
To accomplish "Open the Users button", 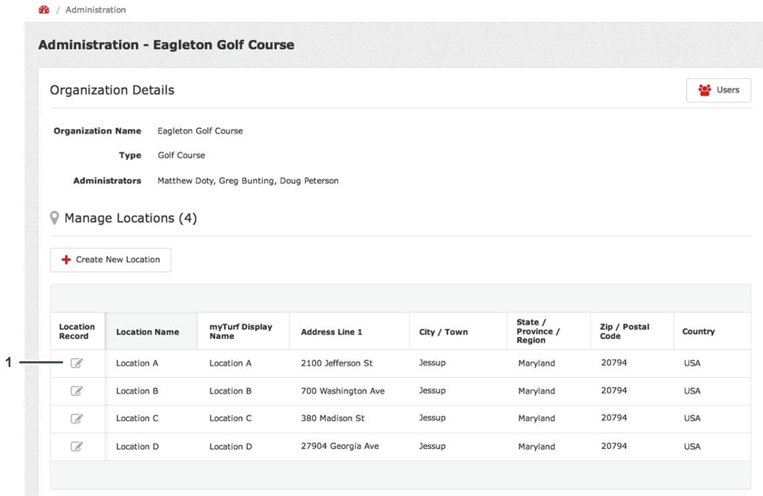I will click(718, 90).
